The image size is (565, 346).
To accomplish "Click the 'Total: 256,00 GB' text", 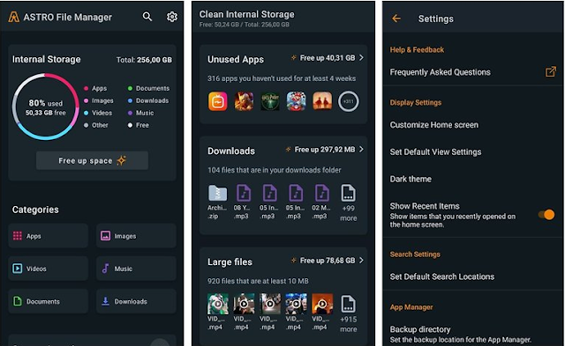I will coord(144,60).
